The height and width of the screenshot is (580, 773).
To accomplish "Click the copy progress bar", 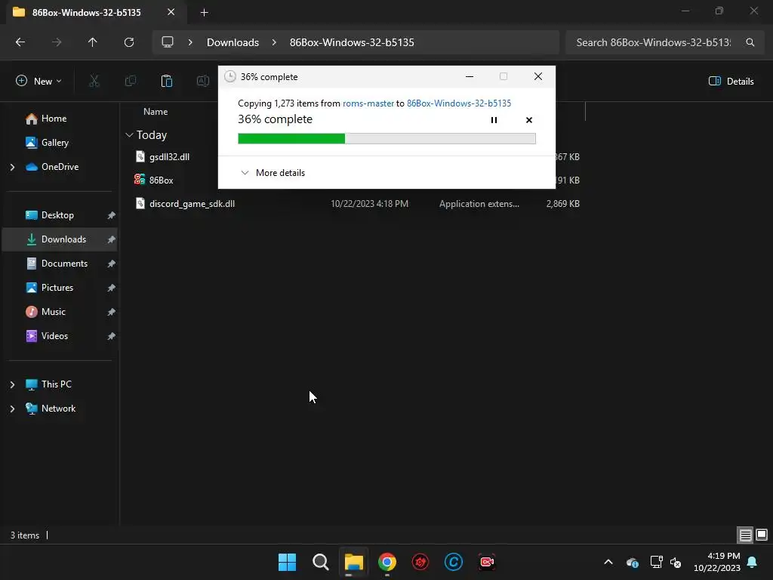I will (x=386, y=139).
